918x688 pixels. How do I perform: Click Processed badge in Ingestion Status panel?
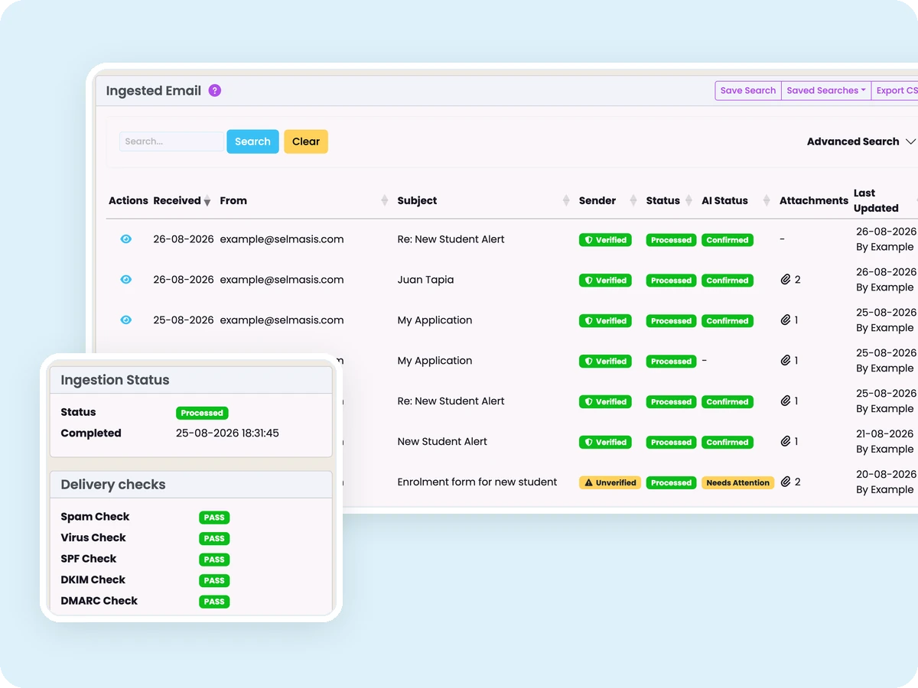[202, 413]
